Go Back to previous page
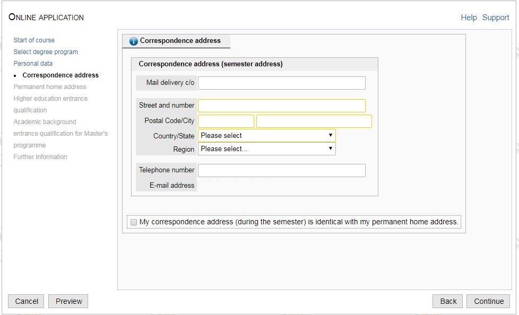 click(x=448, y=301)
